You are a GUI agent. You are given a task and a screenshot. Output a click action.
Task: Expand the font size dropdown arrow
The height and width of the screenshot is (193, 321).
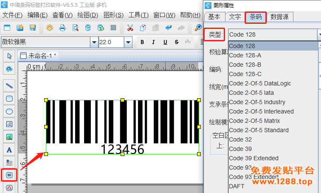pyautogui.click(x=128, y=42)
